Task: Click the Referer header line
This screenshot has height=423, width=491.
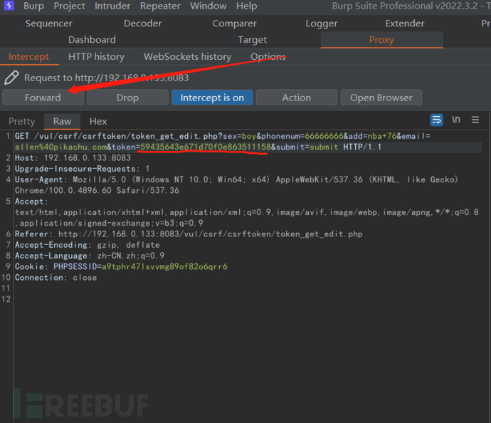Action: coord(189,234)
